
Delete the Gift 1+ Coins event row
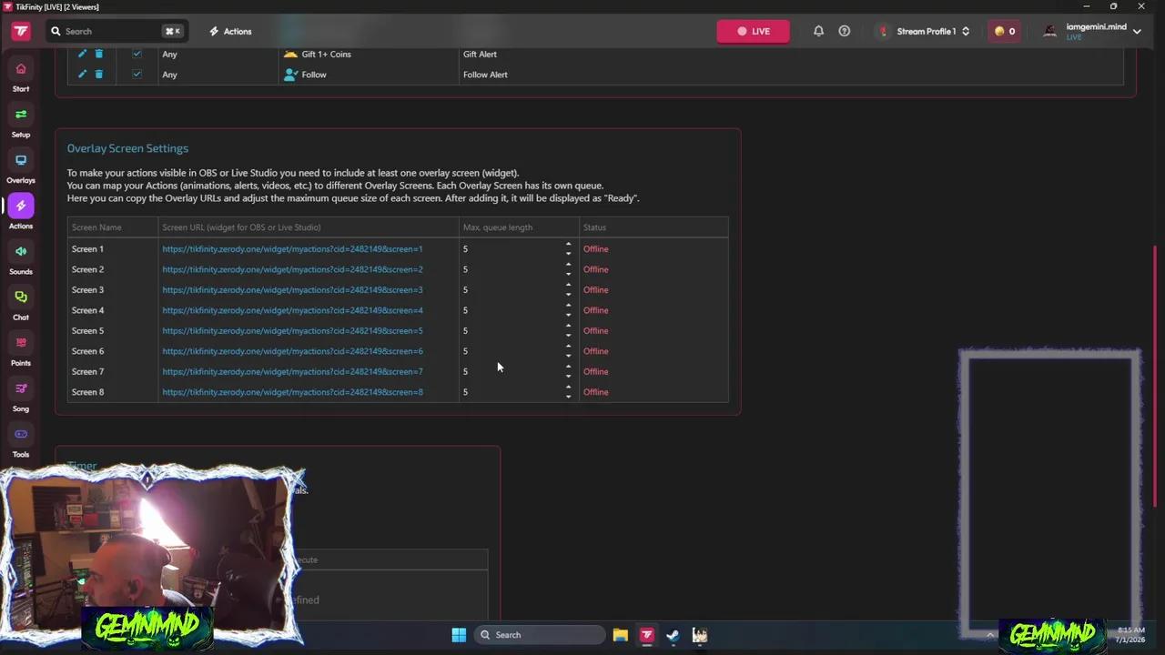[x=99, y=54]
